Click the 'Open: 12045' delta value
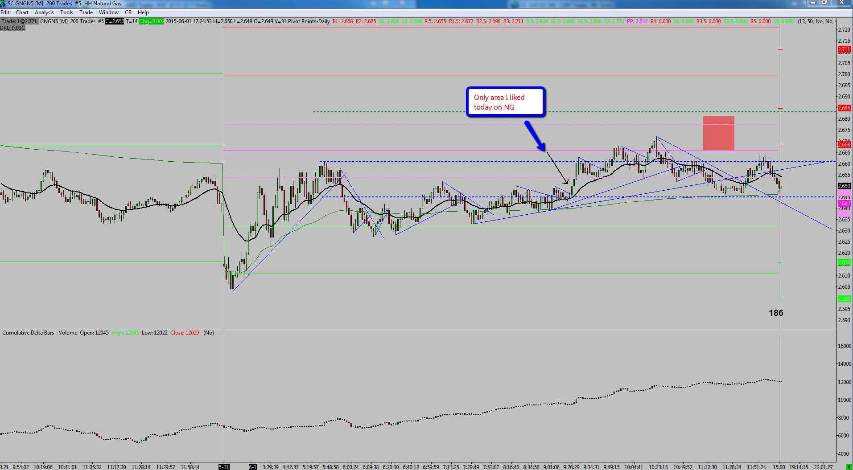 tap(94, 333)
